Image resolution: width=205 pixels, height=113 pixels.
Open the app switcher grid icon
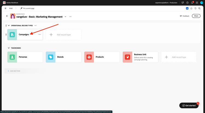pyautogui.click(x=197, y=3)
